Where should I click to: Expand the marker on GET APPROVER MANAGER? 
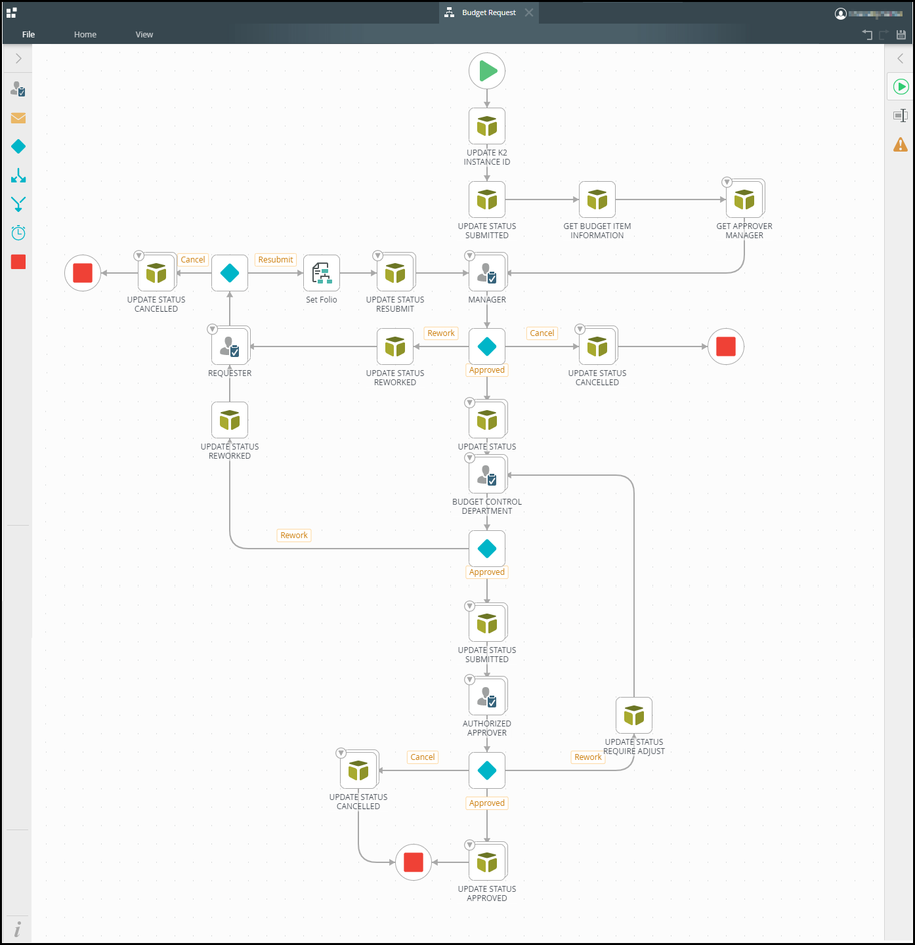click(727, 182)
